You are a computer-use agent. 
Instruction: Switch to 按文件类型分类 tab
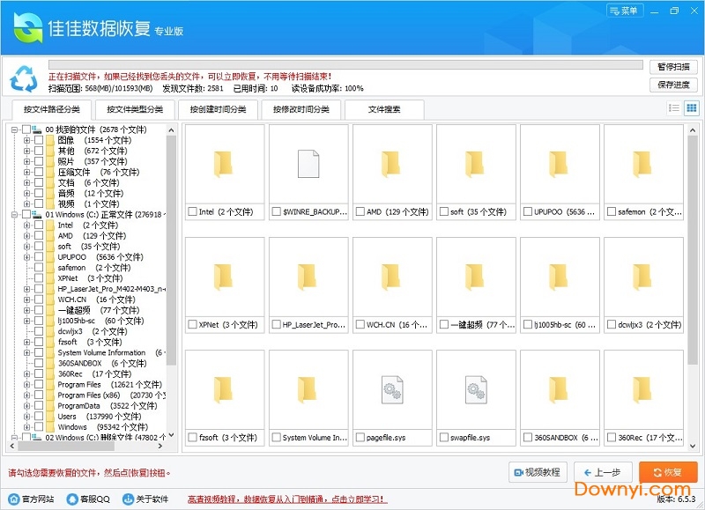pos(134,110)
